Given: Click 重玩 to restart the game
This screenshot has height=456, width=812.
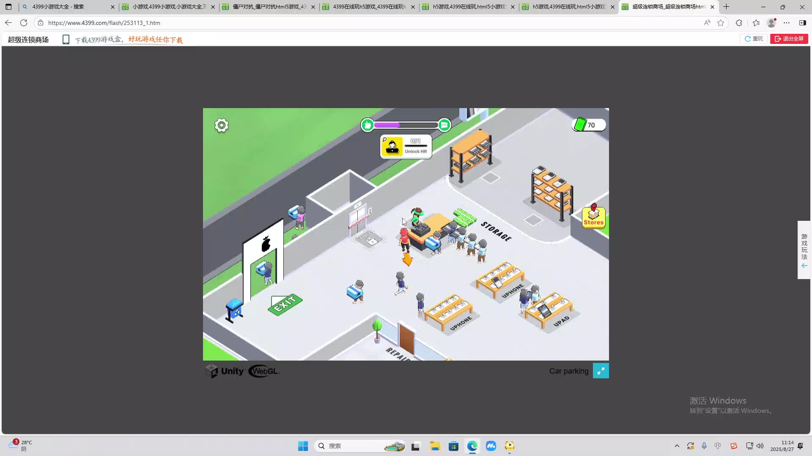Looking at the screenshot, I should point(754,39).
